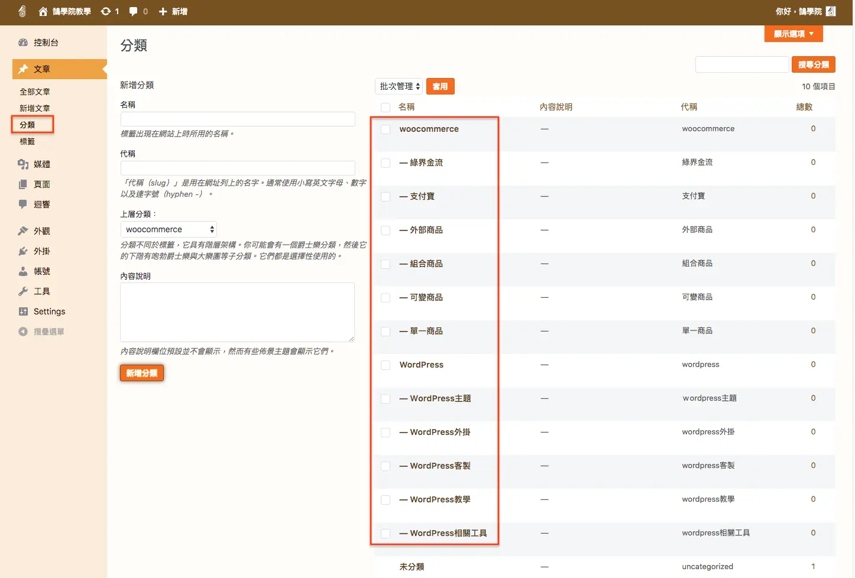The image size is (855, 578).
Task: Check the woocommerce category checkbox
Action: 386,129
